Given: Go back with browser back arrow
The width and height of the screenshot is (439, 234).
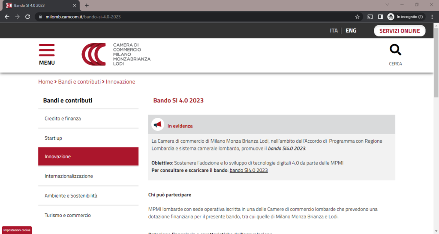Looking at the screenshot, I should (x=7, y=17).
